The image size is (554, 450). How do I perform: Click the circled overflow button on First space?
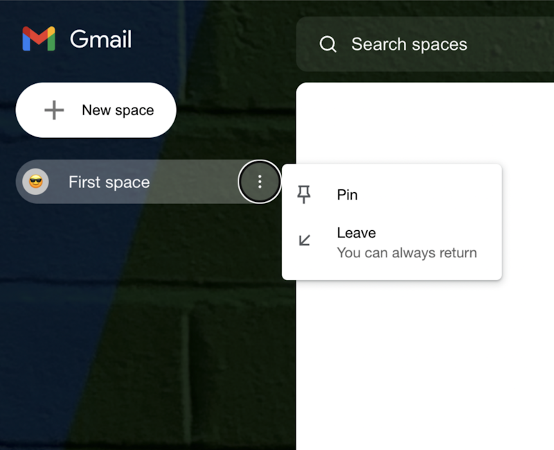pyautogui.click(x=260, y=182)
